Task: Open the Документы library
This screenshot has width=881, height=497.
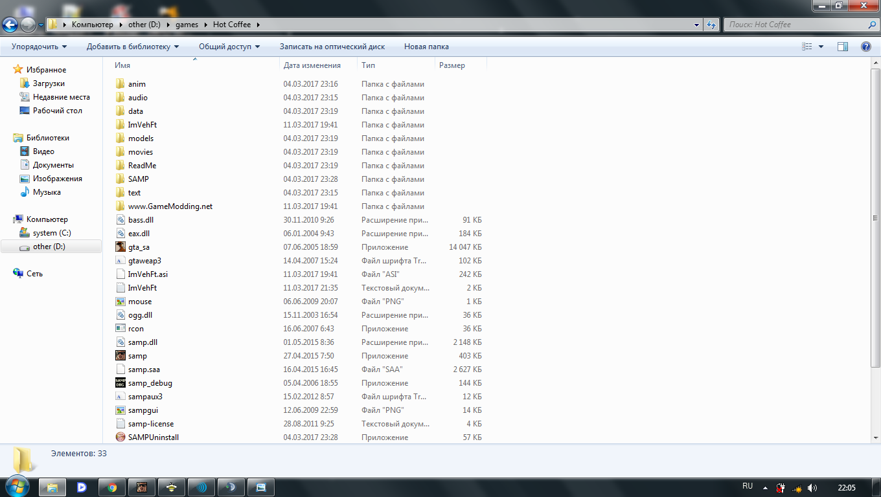Action: (53, 165)
